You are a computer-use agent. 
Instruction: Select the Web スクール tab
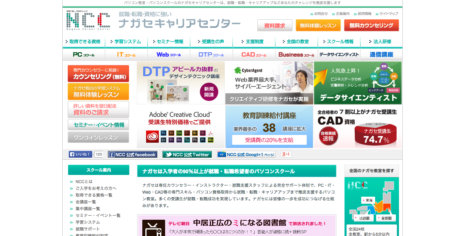(169, 55)
